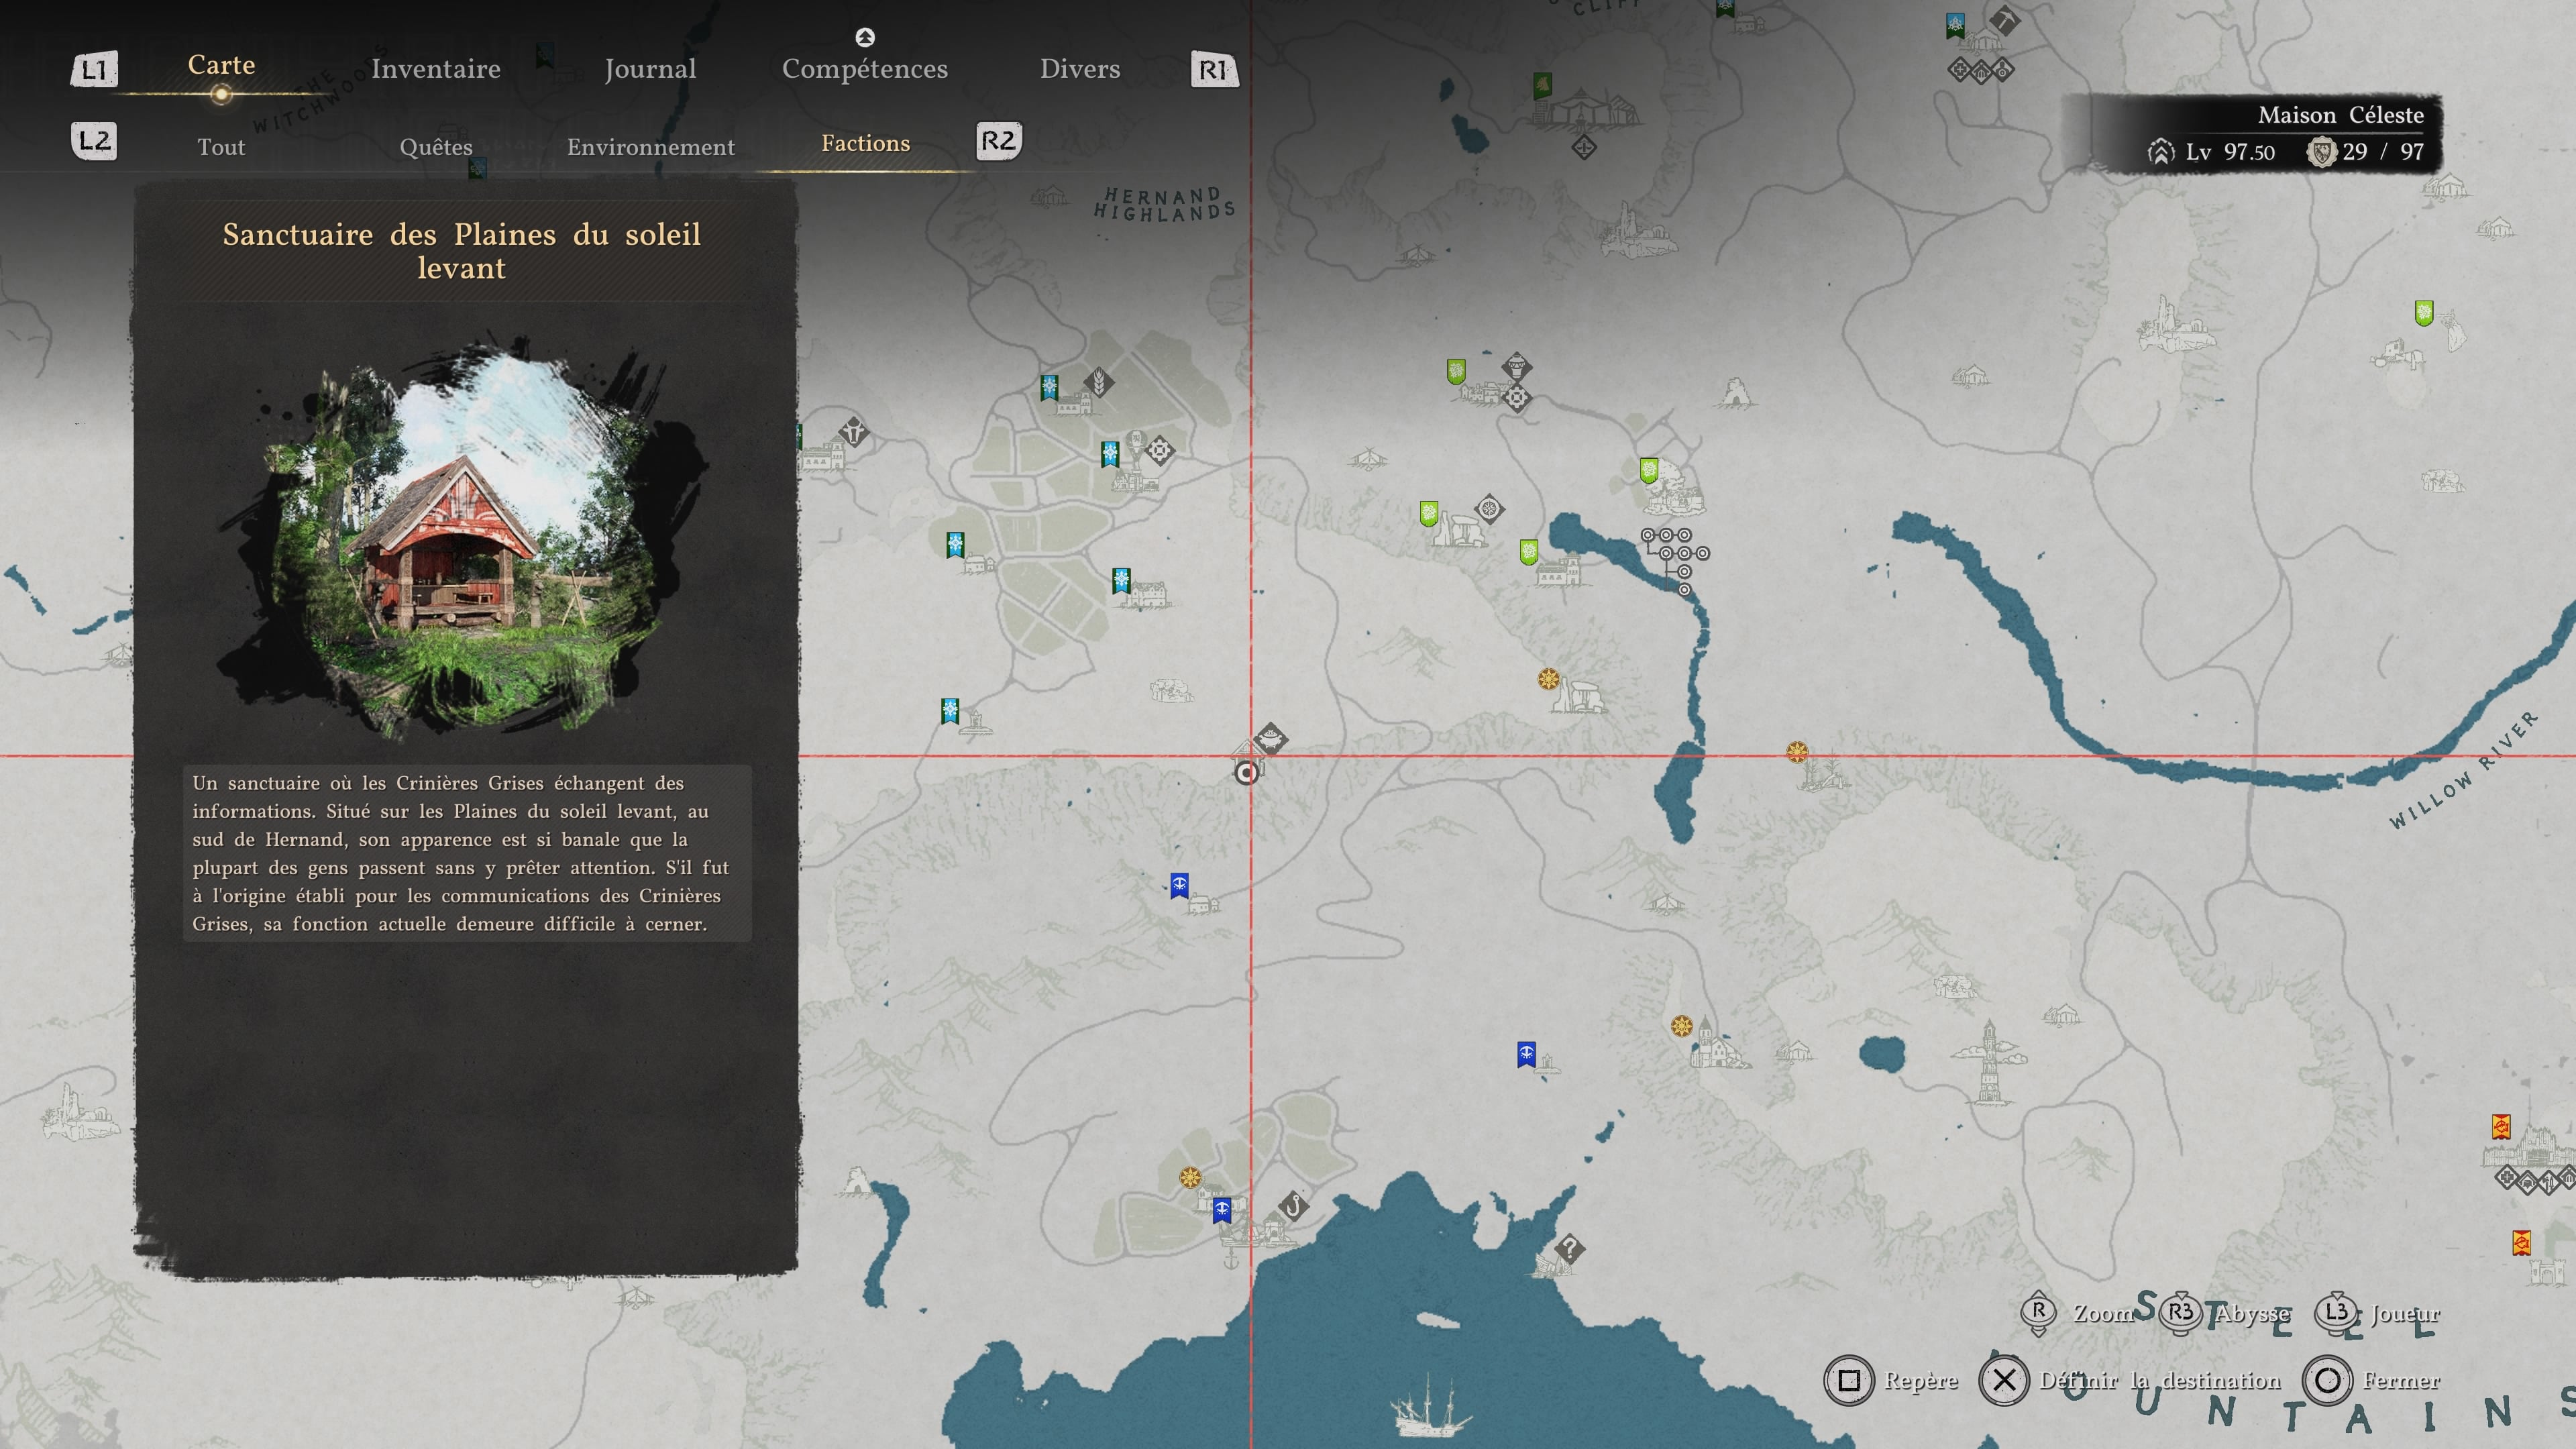Go to the Compétences tab
The width and height of the screenshot is (2576, 1449).
[865, 69]
